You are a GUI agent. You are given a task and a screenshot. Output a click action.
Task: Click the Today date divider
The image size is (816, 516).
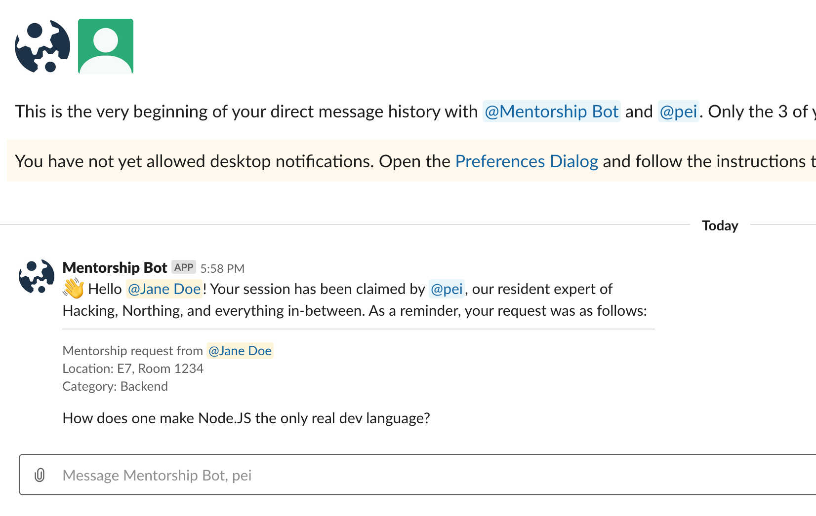(720, 225)
